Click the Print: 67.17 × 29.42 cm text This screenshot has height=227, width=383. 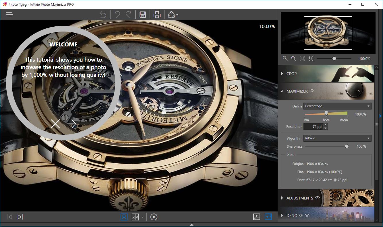pos(322,180)
